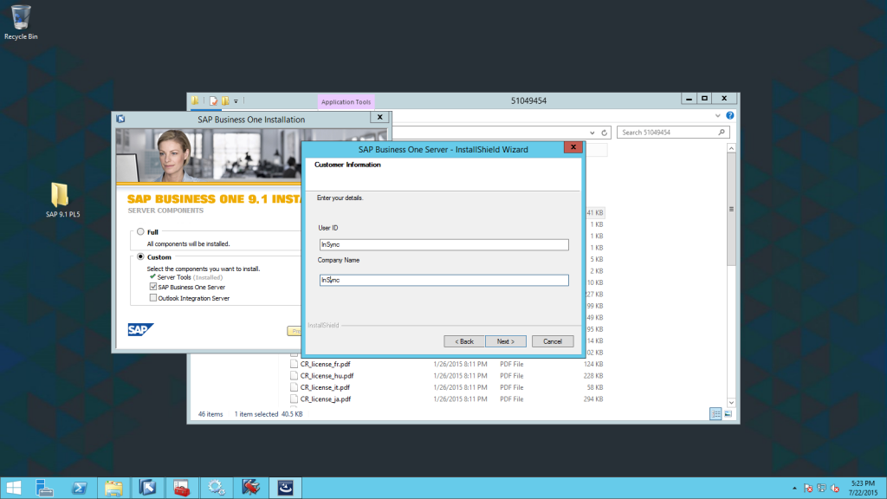
Task: Click the 124 KB size cell
Action: (592, 365)
